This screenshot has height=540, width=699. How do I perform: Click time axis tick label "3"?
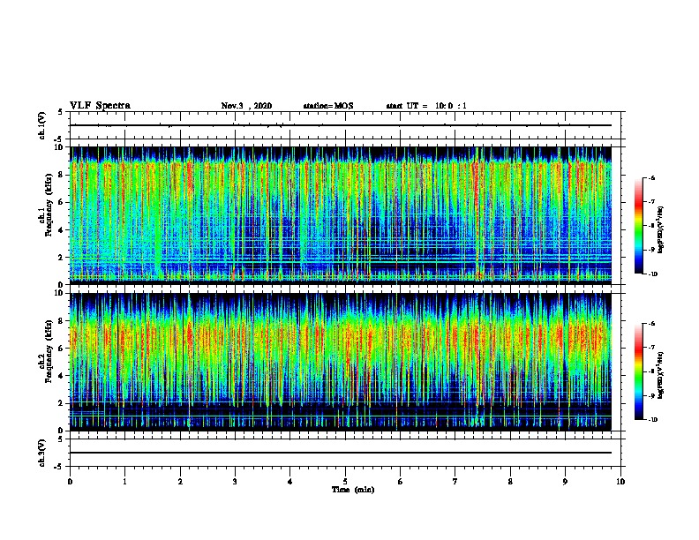(235, 482)
